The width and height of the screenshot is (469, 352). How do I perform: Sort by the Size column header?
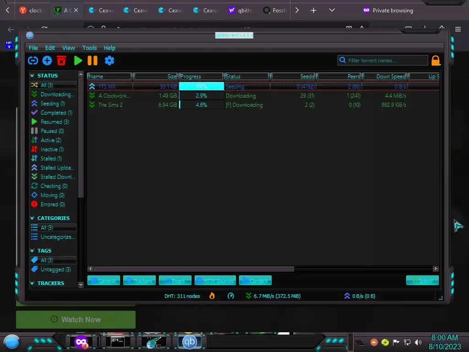coord(156,77)
